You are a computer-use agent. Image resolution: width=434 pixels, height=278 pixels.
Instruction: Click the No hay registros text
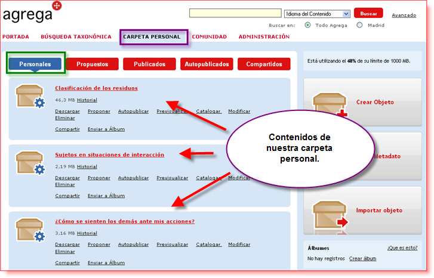click(326, 259)
